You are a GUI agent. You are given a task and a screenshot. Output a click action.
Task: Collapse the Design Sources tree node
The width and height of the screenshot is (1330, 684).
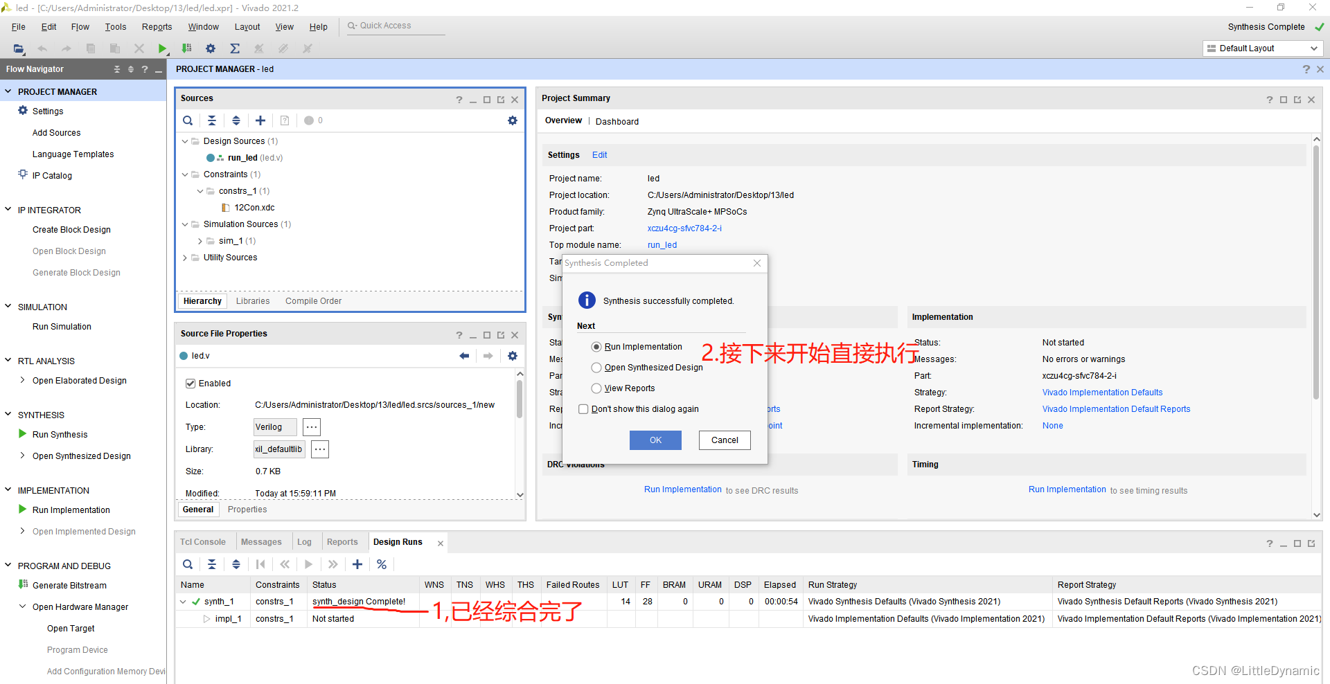pos(184,141)
